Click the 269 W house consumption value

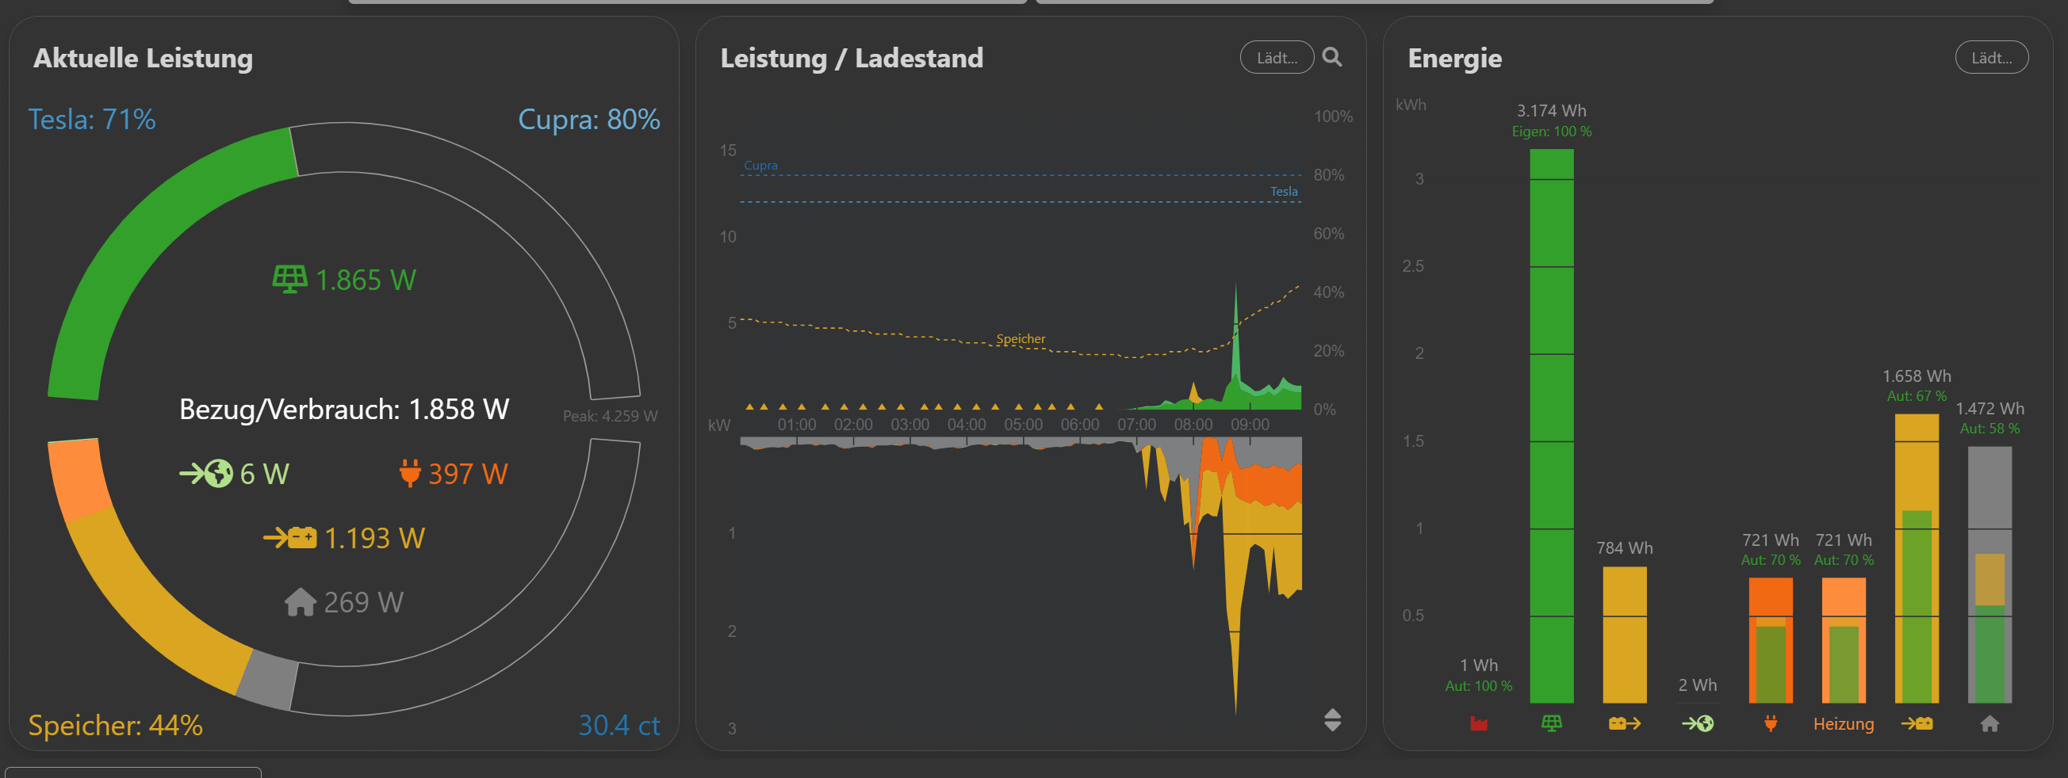(364, 601)
